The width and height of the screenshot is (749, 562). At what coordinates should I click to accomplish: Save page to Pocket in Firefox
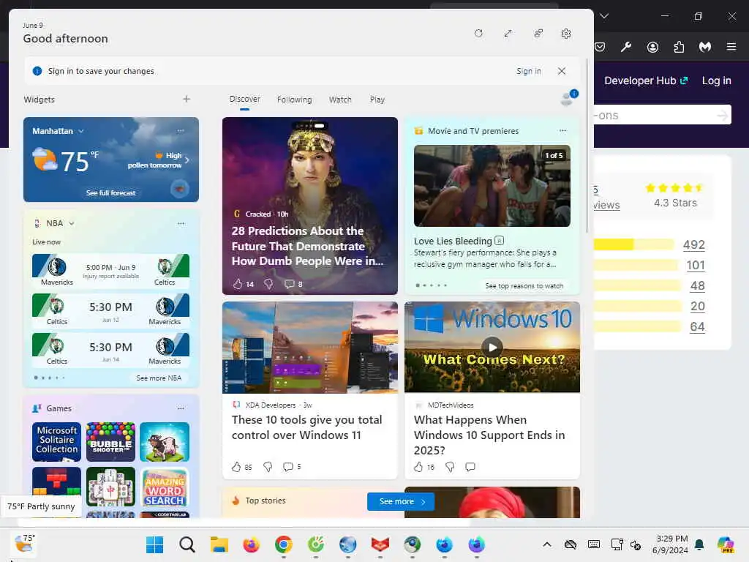point(600,46)
